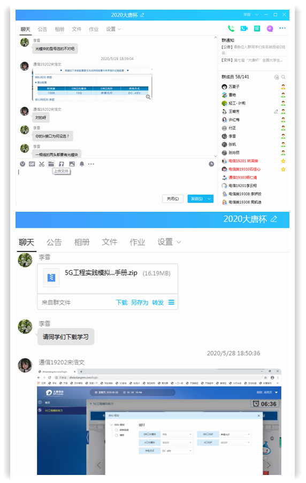306x483 pixels.
Task: Search group members with magnifier icon
Action: click(283, 77)
